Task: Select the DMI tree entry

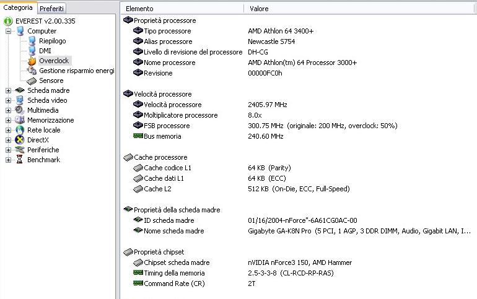Action: coord(45,51)
